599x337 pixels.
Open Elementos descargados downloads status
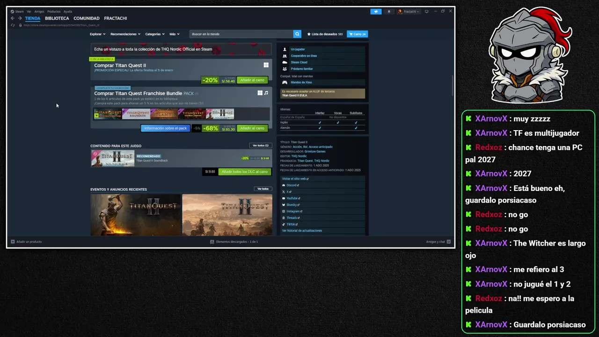tap(234, 242)
